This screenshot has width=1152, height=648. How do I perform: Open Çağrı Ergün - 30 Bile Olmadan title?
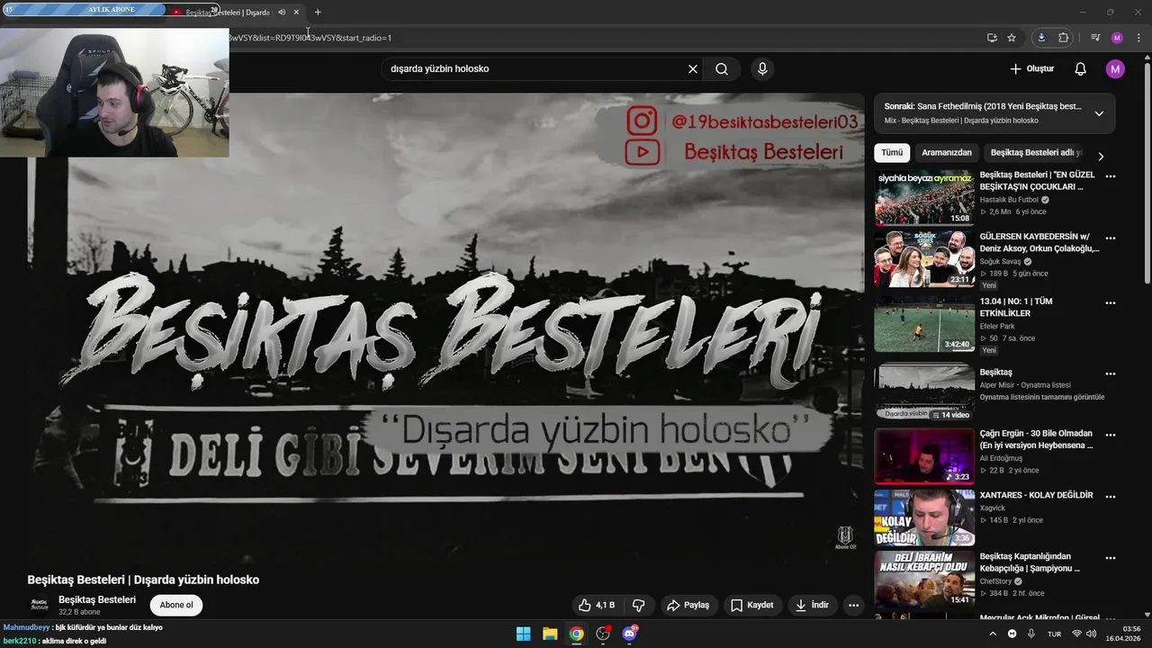point(1036,439)
